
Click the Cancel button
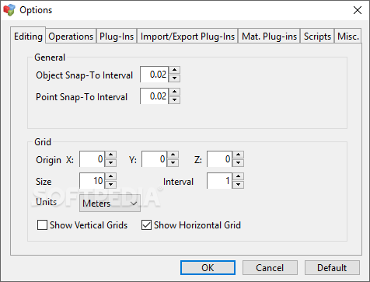pos(270,267)
